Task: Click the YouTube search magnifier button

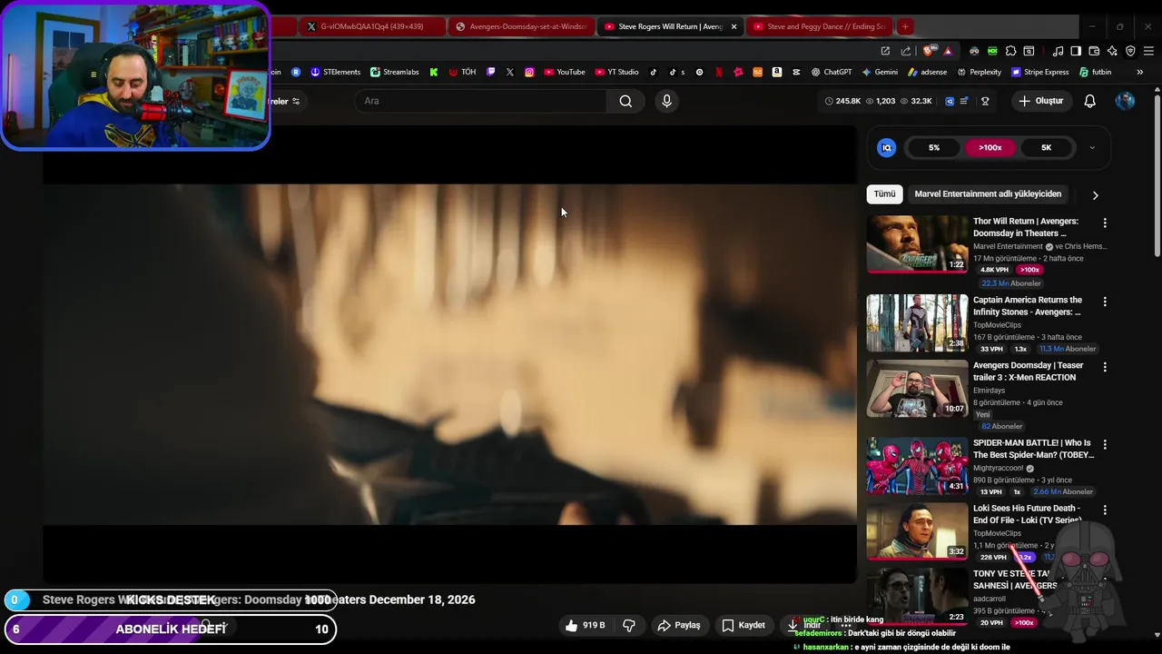Action: tap(625, 101)
